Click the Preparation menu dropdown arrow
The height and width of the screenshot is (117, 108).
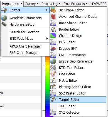coord(21,4)
